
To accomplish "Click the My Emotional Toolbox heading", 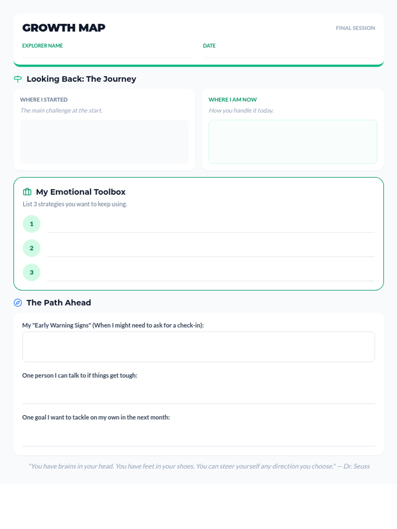I will [81, 192].
